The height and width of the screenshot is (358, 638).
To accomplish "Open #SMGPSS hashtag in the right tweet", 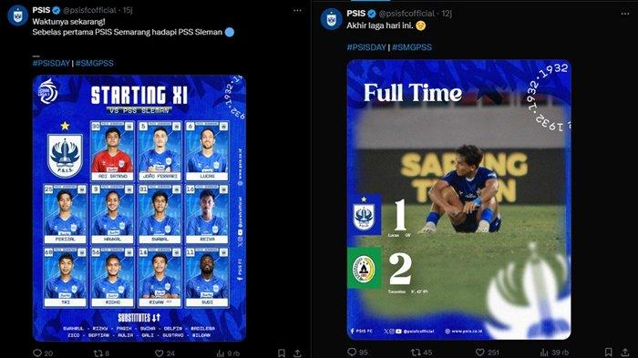I will click(412, 47).
